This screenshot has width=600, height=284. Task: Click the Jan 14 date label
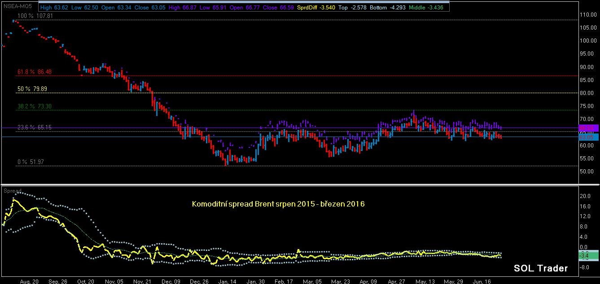click(227, 282)
